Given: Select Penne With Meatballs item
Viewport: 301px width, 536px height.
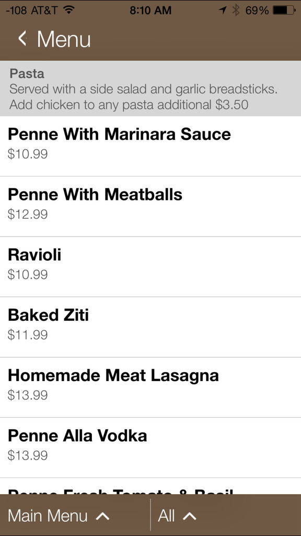Looking at the screenshot, I should pyautogui.click(x=150, y=206).
